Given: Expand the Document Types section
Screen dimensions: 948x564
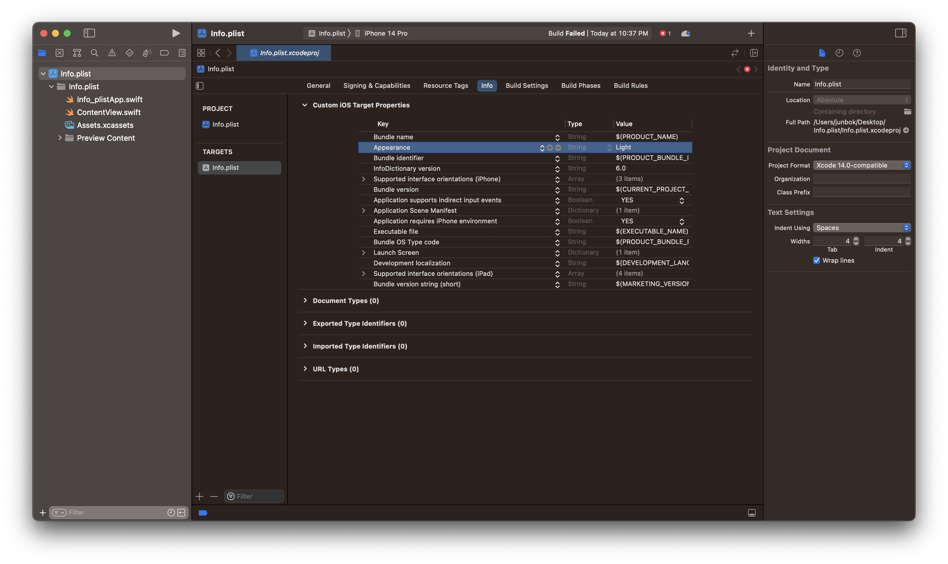Looking at the screenshot, I should tap(305, 301).
